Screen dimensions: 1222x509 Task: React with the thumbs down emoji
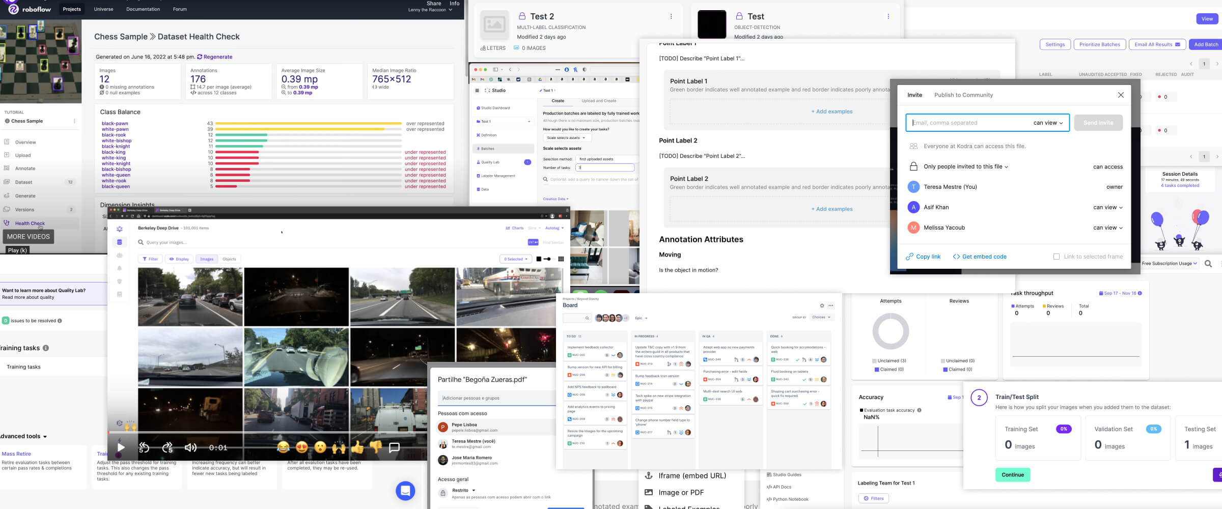click(376, 447)
